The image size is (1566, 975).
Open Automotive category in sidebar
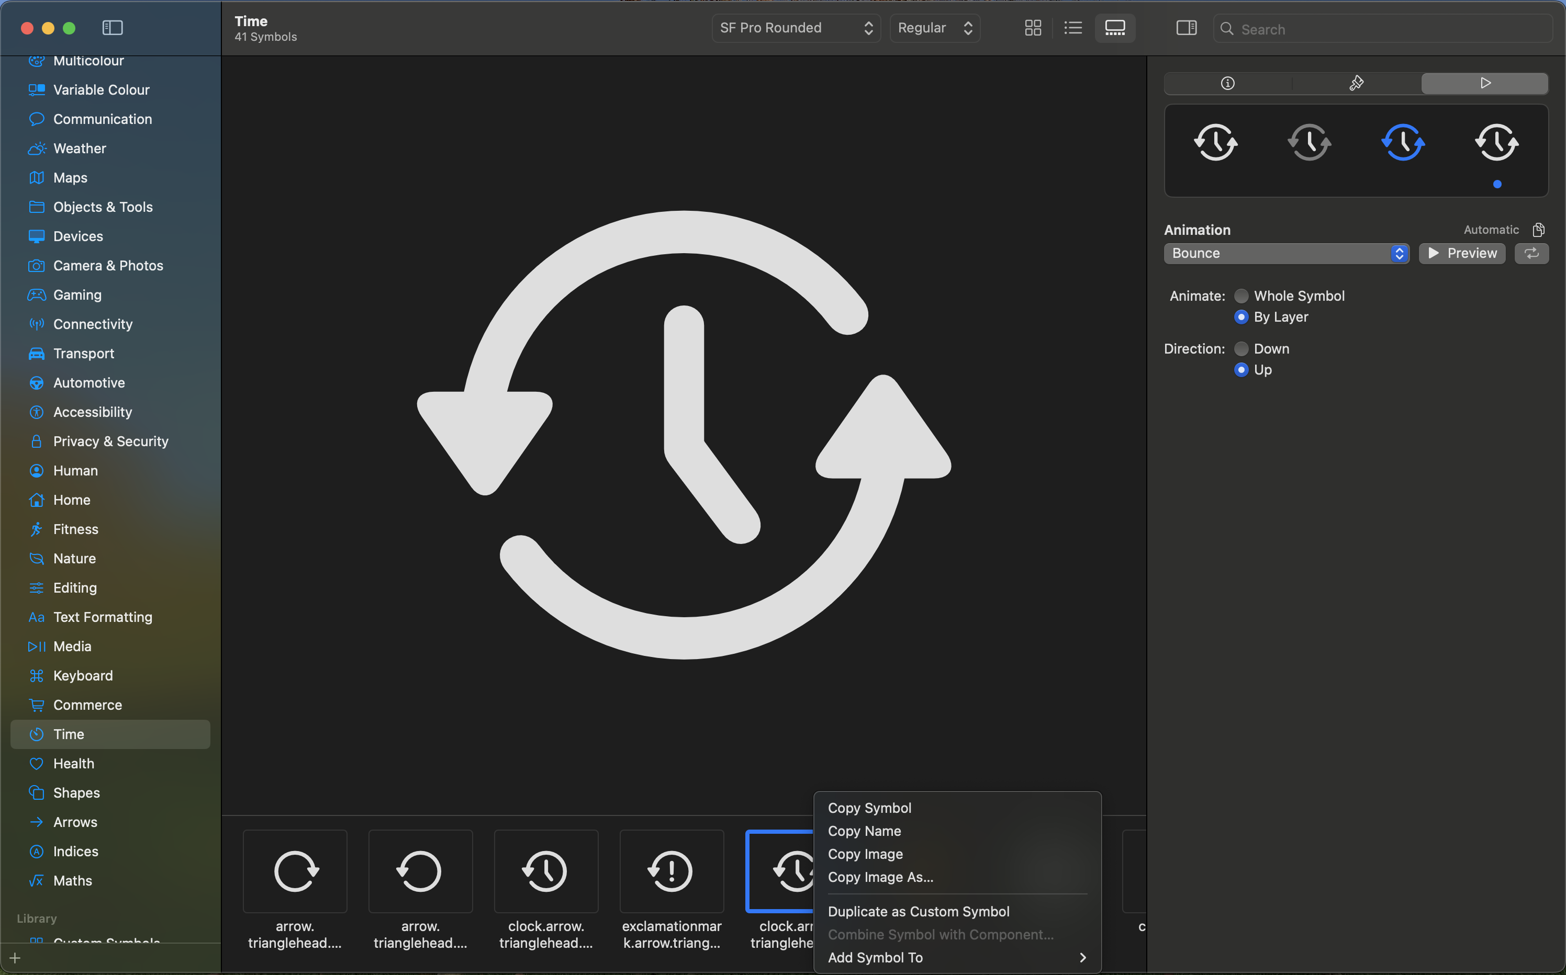coord(110,383)
